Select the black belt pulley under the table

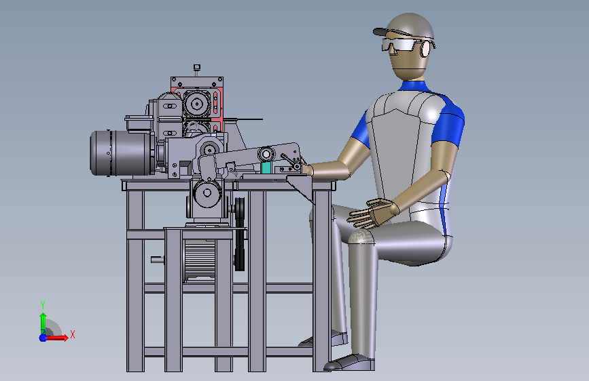click(240, 233)
